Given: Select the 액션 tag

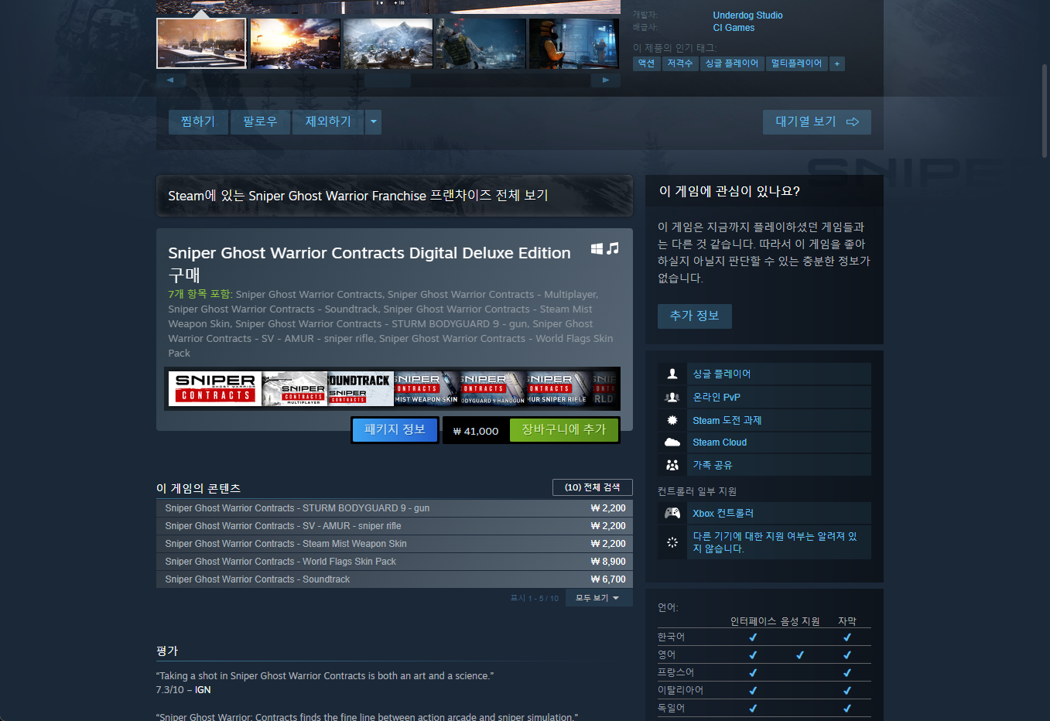Looking at the screenshot, I should coord(646,63).
